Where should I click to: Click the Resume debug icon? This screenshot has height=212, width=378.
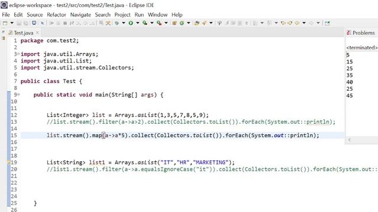pos(51,23)
